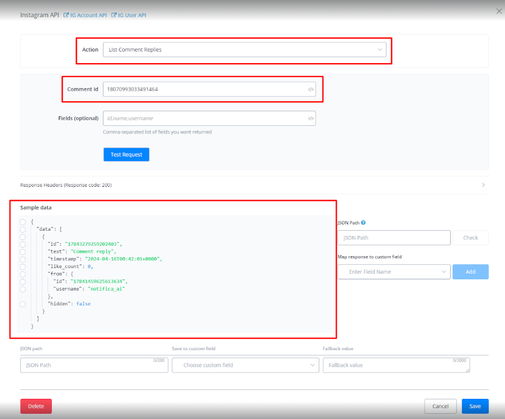Screen dimensions: 505x419
Task: Open the Action dropdown List Comment Replies
Action: 244,50
